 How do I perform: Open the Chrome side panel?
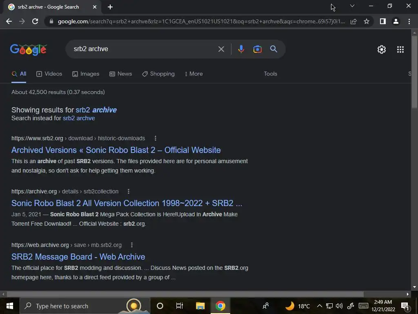click(x=383, y=21)
